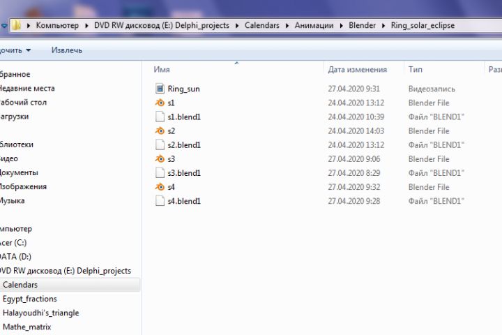502x335 pixels.
Task: Open Видео library in the navigation pane
Action: [x=9, y=158]
